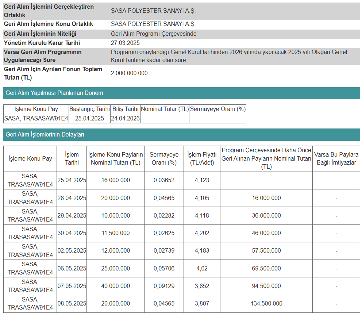Click the board decision date 27.03.2025
This screenshot has height=315, width=362.
pyautogui.click(x=125, y=43)
